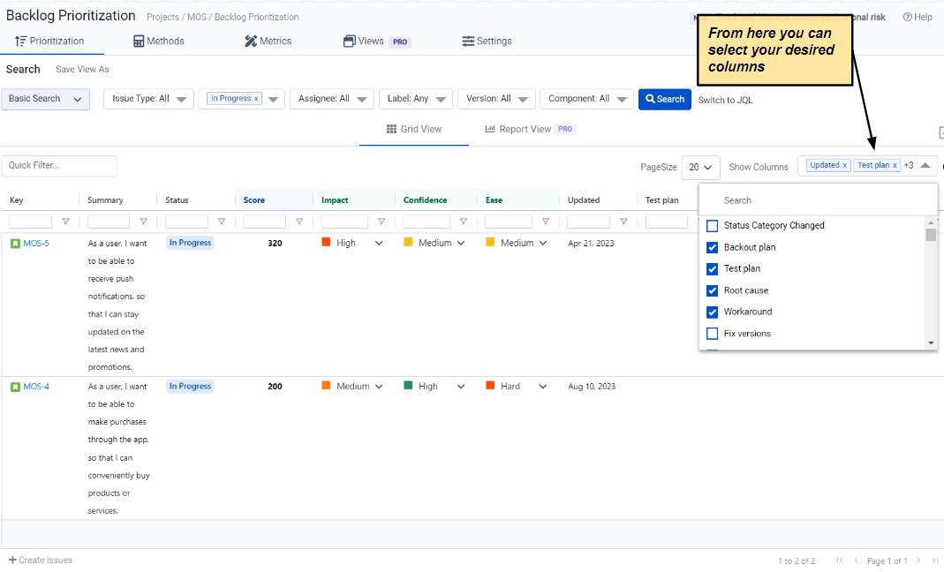This screenshot has height=572, width=944.
Task: Open the PageSize 20 dropdown
Action: [x=701, y=167]
